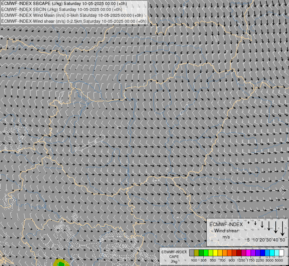This screenshot has width=289, height=266.
Task: Select the brick red CAPE swatch near 900
Action: click(x=234, y=253)
